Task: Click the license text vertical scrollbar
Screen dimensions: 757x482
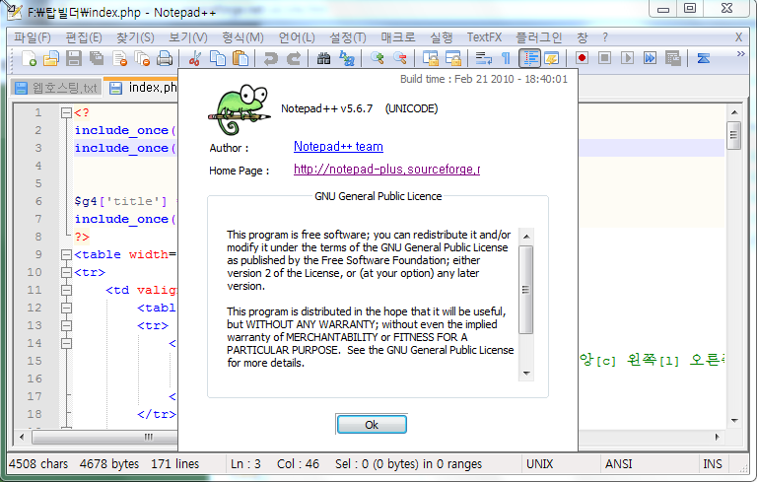Action: coord(525,296)
